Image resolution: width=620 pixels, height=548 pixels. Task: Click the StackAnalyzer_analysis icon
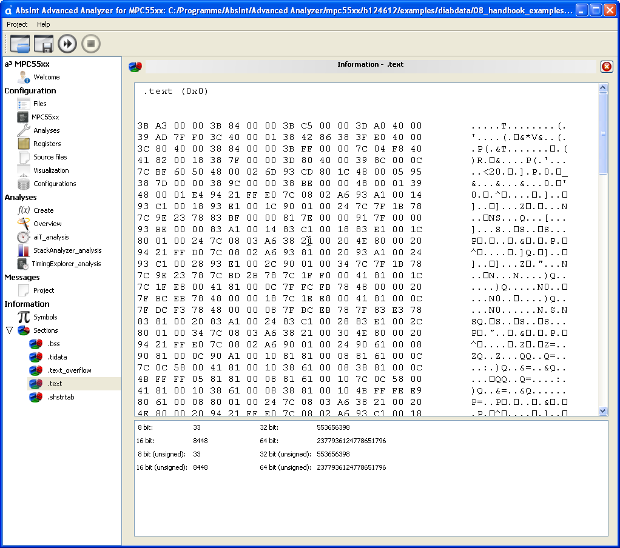24,250
